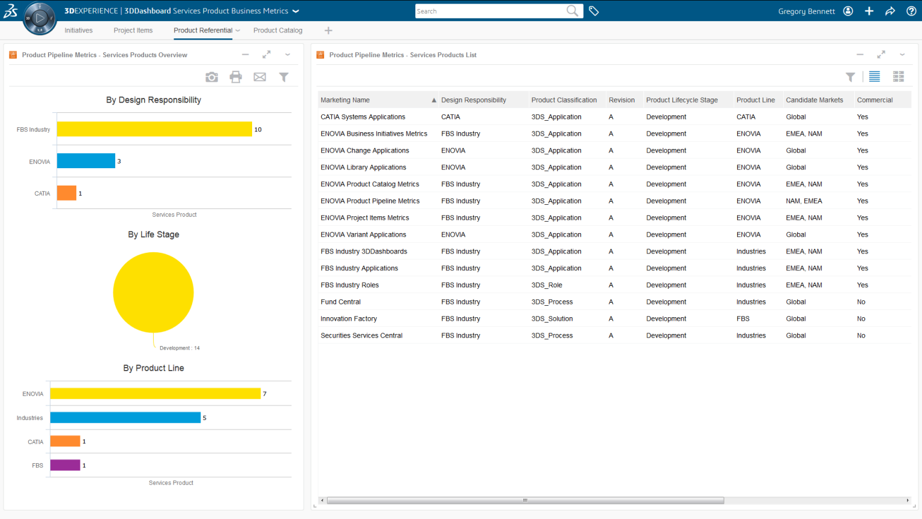Click the share arrow icon
The image size is (922, 519).
[x=890, y=11]
